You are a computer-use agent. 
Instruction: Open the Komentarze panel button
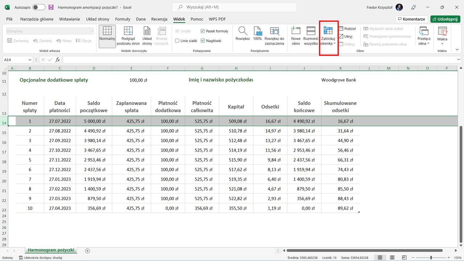point(411,19)
